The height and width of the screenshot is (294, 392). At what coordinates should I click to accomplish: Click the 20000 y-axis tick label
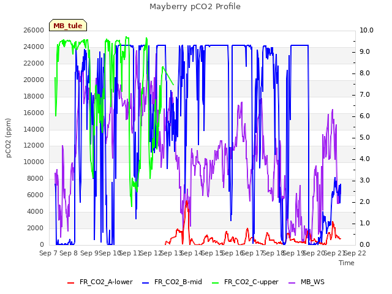tap(34, 80)
